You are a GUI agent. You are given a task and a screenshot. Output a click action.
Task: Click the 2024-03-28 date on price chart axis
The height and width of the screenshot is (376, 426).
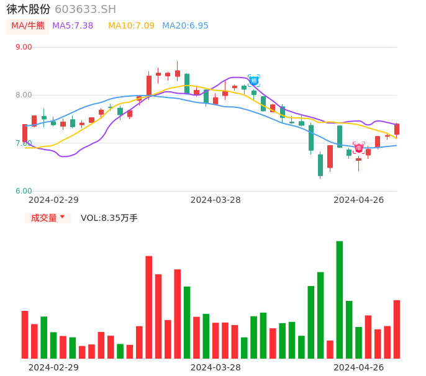215,200
